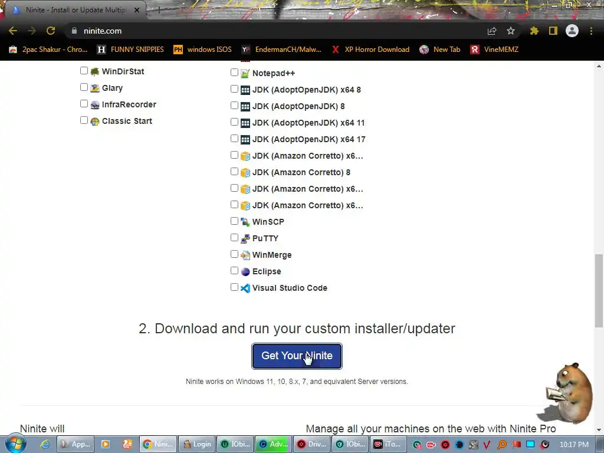604x453 pixels.
Task: Close the Ninite browser tab
Action: click(x=137, y=10)
